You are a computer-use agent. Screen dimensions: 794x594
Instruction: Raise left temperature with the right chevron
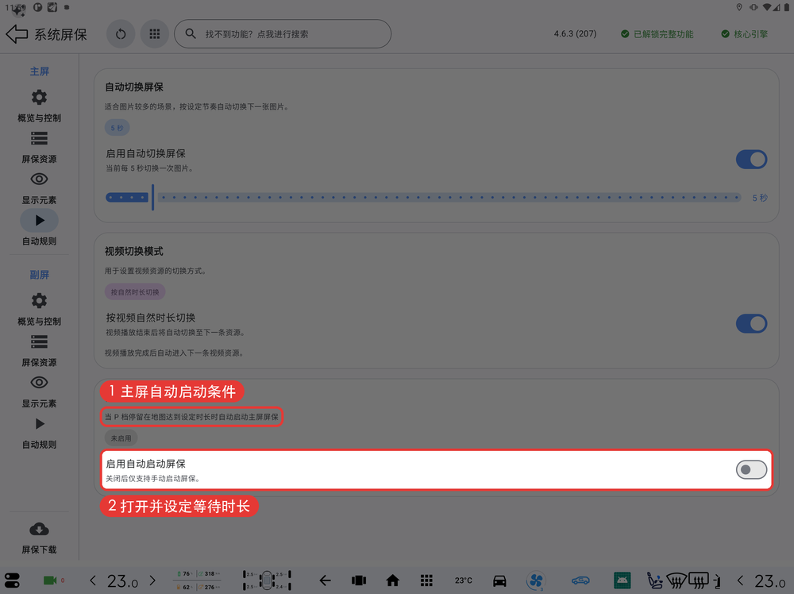tap(152, 580)
